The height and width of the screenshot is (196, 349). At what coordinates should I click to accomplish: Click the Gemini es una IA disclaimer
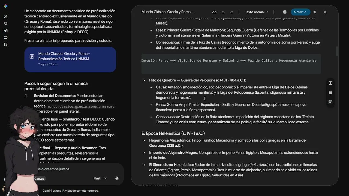point(70,191)
